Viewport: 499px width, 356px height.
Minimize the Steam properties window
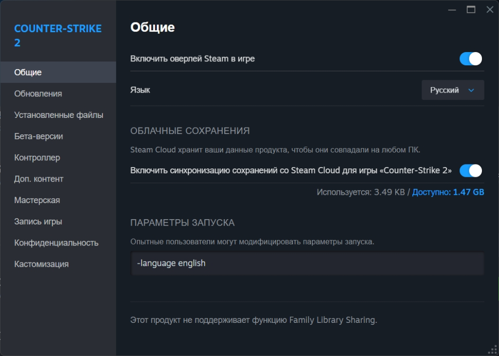(x=452, y=10)
